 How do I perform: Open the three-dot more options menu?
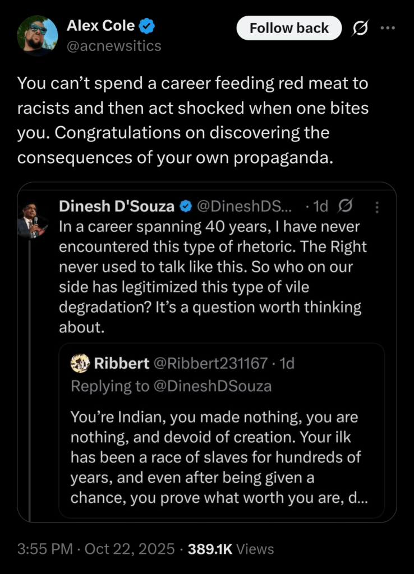click(x=388, y=28)
